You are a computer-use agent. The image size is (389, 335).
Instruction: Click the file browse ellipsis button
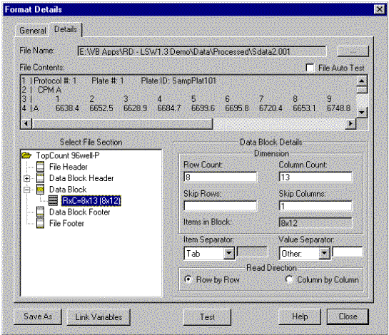(x=353, y=51)
